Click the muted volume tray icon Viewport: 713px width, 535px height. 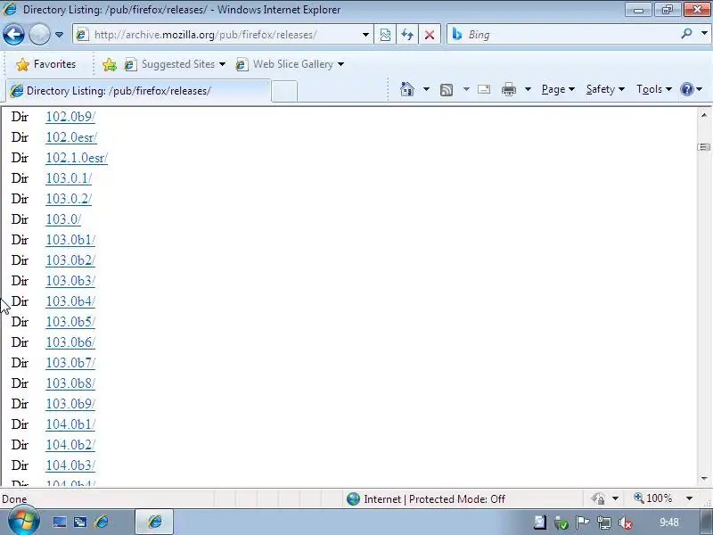point(626,523)
